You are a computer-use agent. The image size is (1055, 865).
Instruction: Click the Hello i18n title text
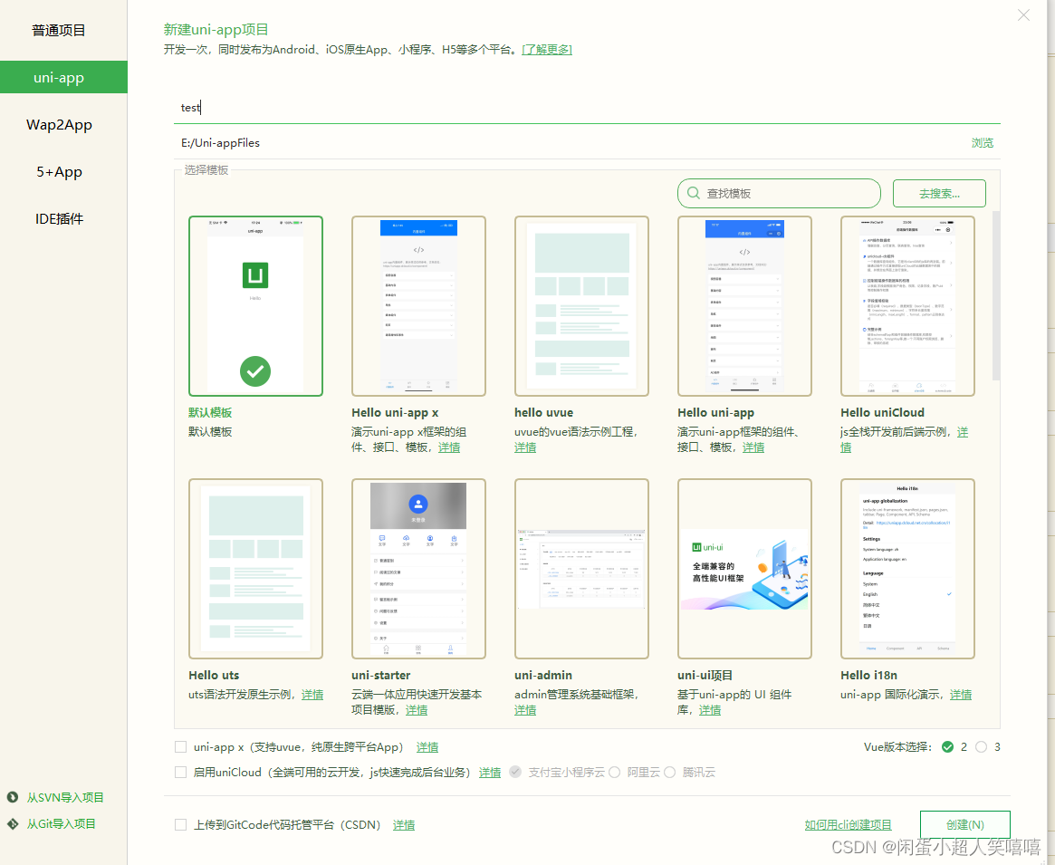point(868,675)
